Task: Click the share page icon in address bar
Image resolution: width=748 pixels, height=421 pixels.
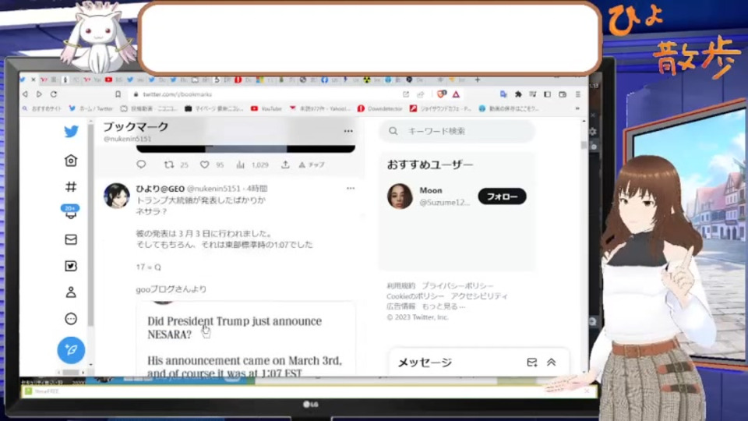Action: coord(420,94)
